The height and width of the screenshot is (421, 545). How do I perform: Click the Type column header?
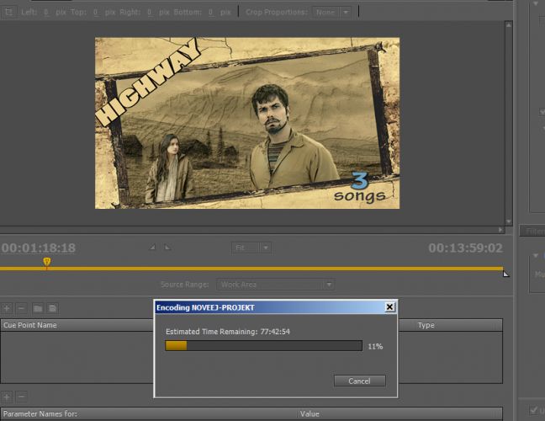451,325
